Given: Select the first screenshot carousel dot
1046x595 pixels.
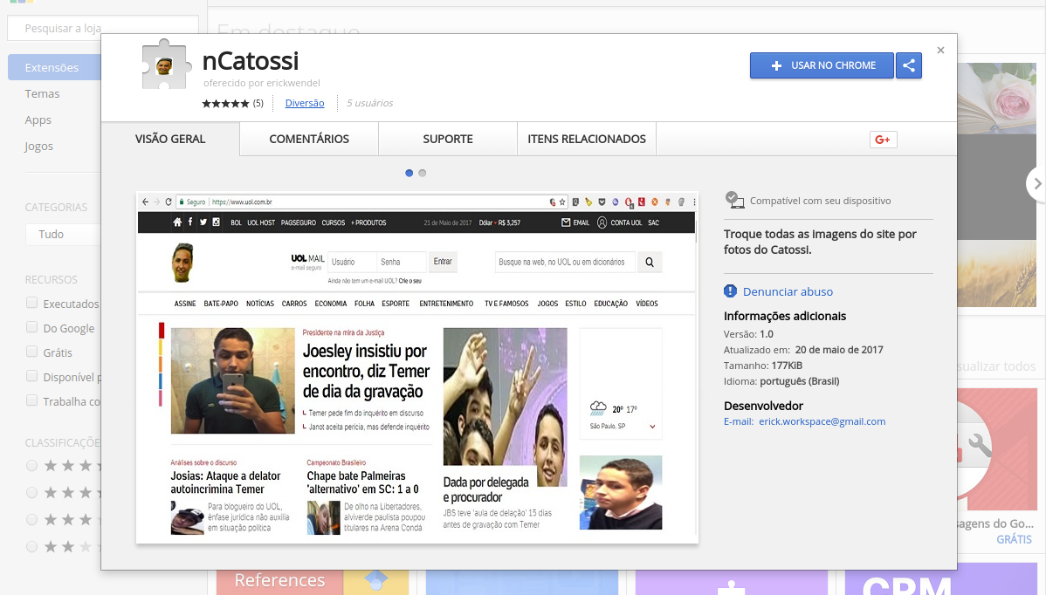Looking at the screenshot, I should [409, 174].
